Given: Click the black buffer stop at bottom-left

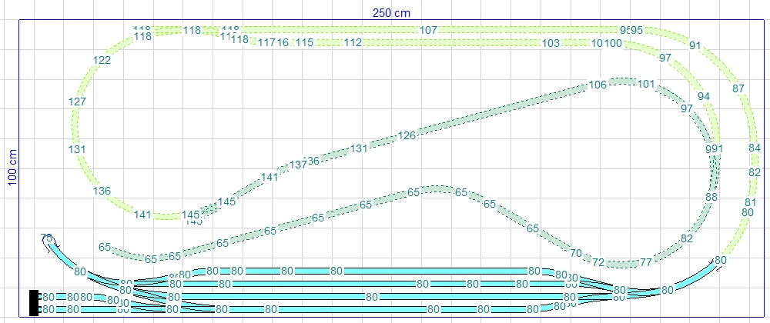Looking at the screenshot, I should coord(34,302).
